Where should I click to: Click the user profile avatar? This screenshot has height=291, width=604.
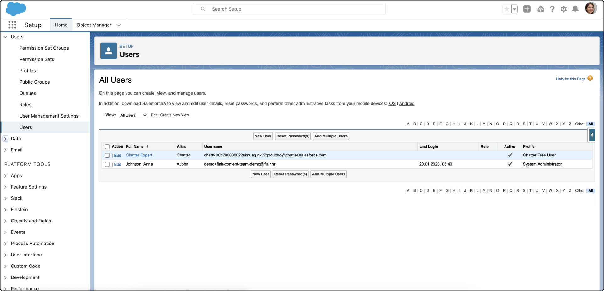[x=591, y=8]
